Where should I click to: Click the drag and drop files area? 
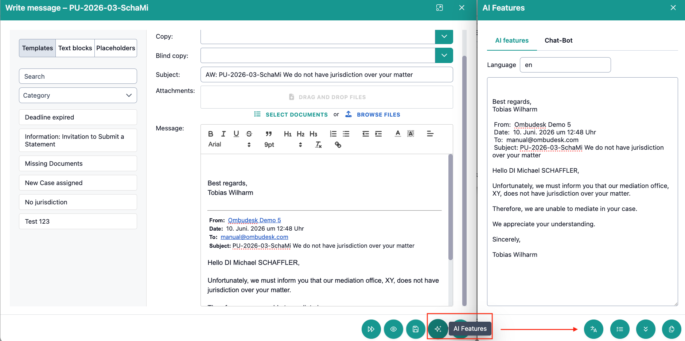[327, 97]
